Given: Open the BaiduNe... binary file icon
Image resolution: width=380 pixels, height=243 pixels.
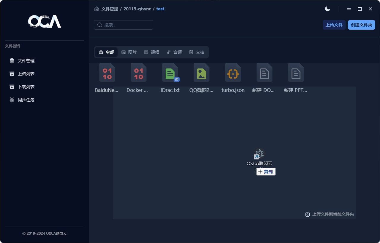Looking at the screenshot, I should (x=107, y=73).
